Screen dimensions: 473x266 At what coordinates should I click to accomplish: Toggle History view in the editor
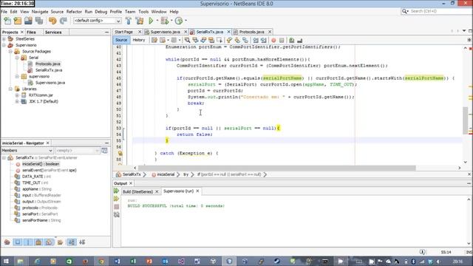click(x=139, y=40)
